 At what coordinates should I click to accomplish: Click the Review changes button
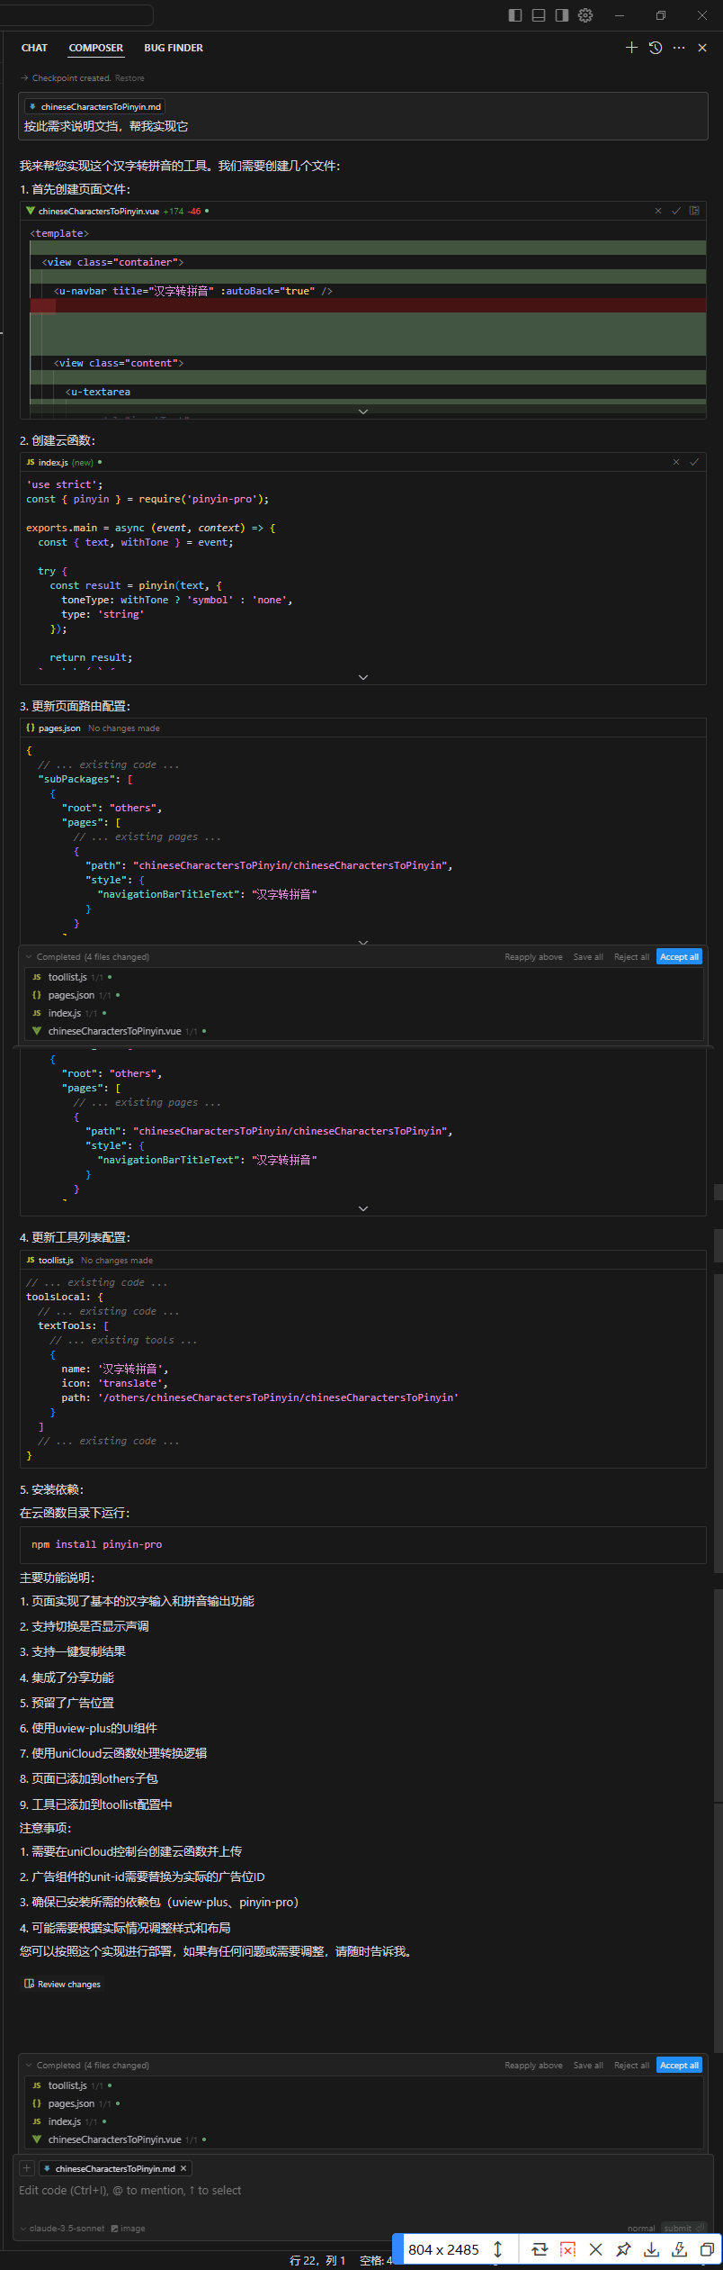[63, 1984]
